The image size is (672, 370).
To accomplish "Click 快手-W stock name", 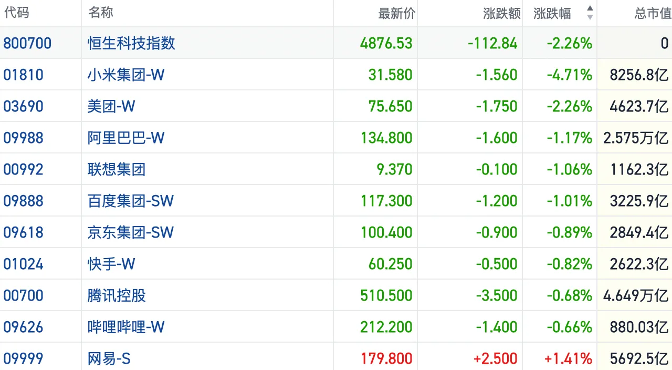I will pyautogui.click(x=111, y=264).
